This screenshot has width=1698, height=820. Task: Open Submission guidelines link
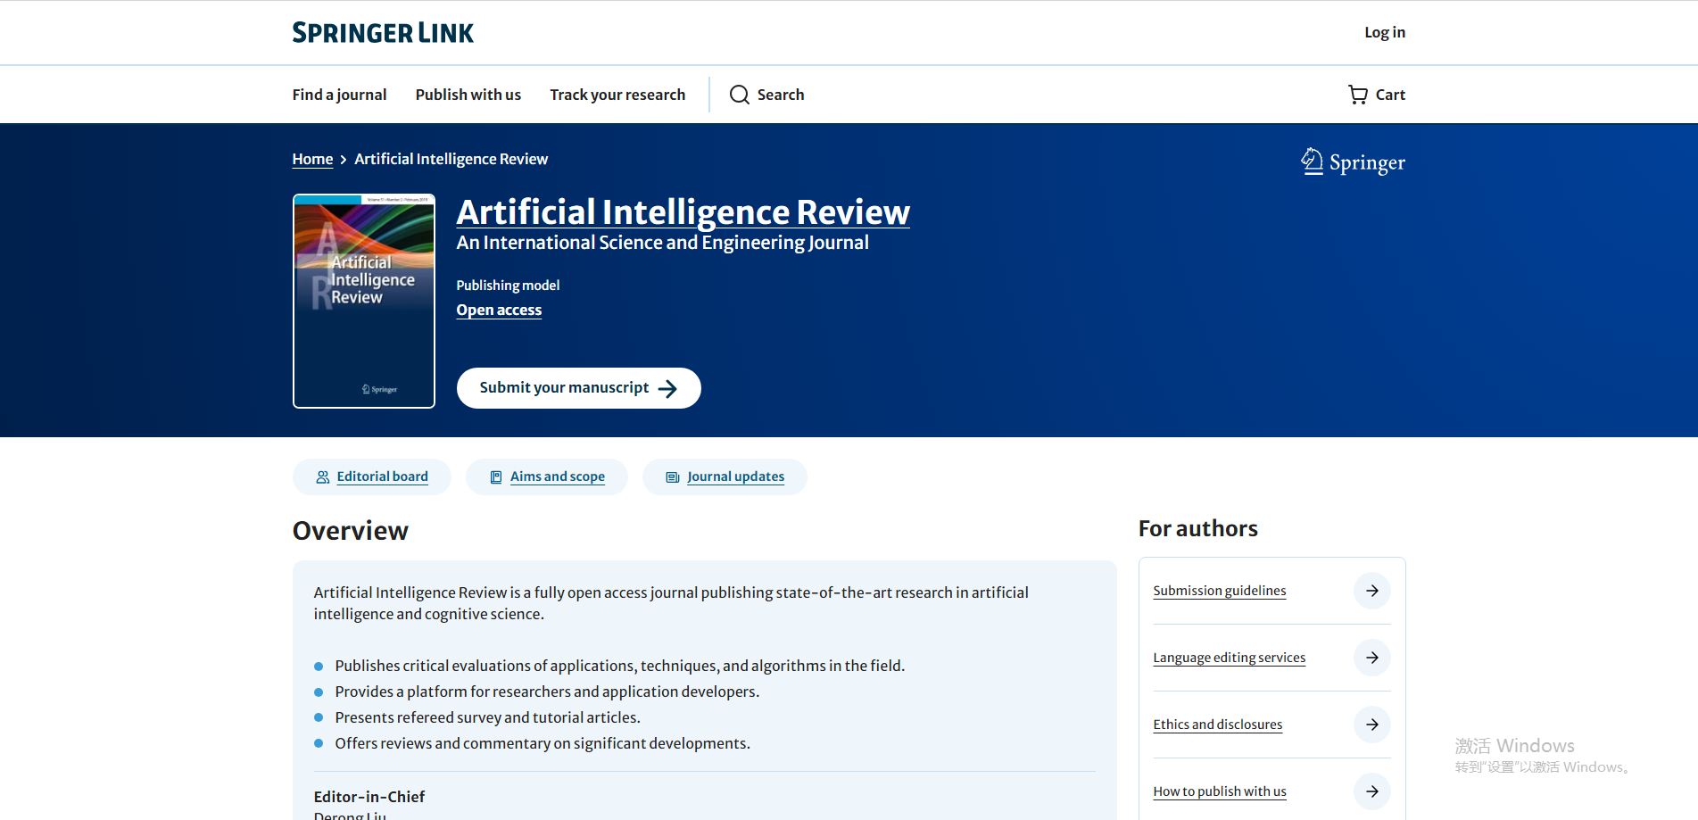pyautogui.click(x=1220, y=591)
